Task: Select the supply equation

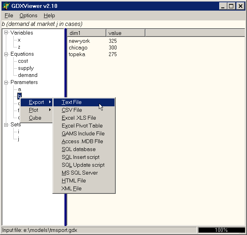Action: coord(26,68)
